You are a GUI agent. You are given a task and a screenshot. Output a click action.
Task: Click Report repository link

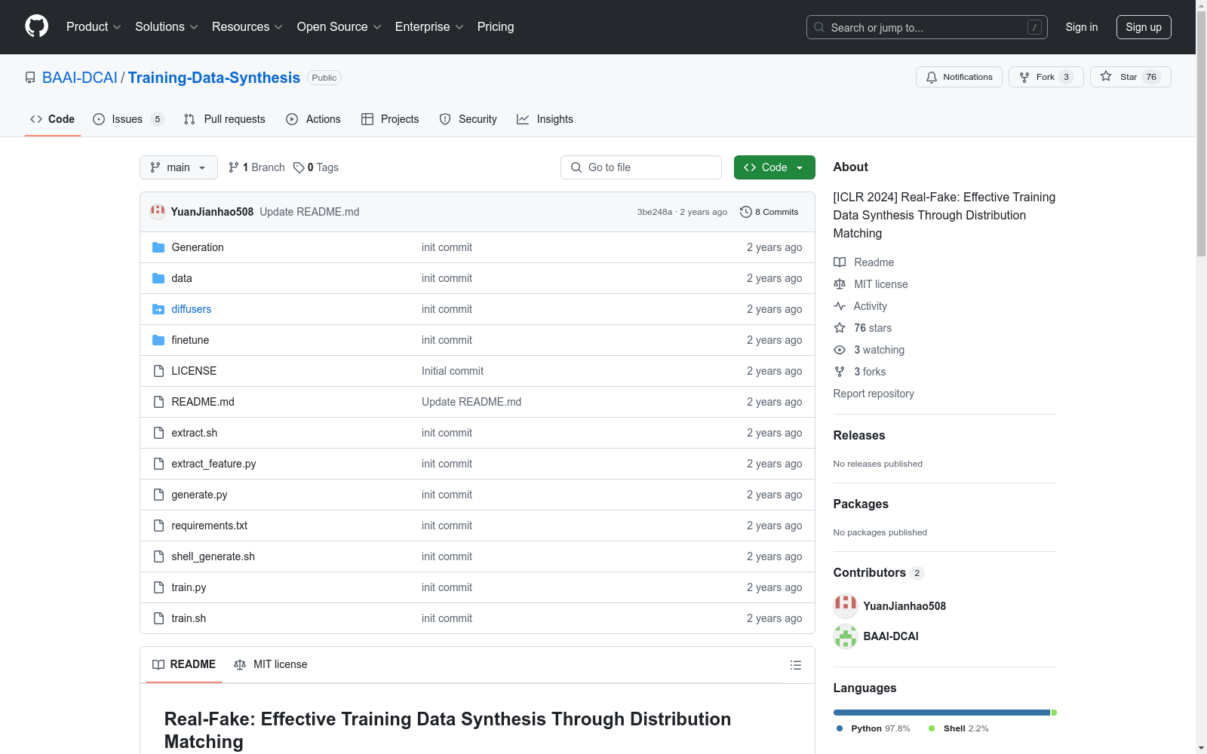pos(874,394)
